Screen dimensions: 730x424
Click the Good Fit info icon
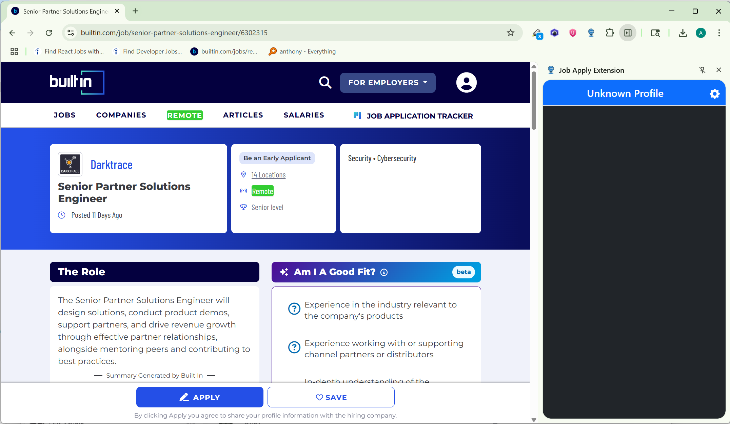[384, 272]
